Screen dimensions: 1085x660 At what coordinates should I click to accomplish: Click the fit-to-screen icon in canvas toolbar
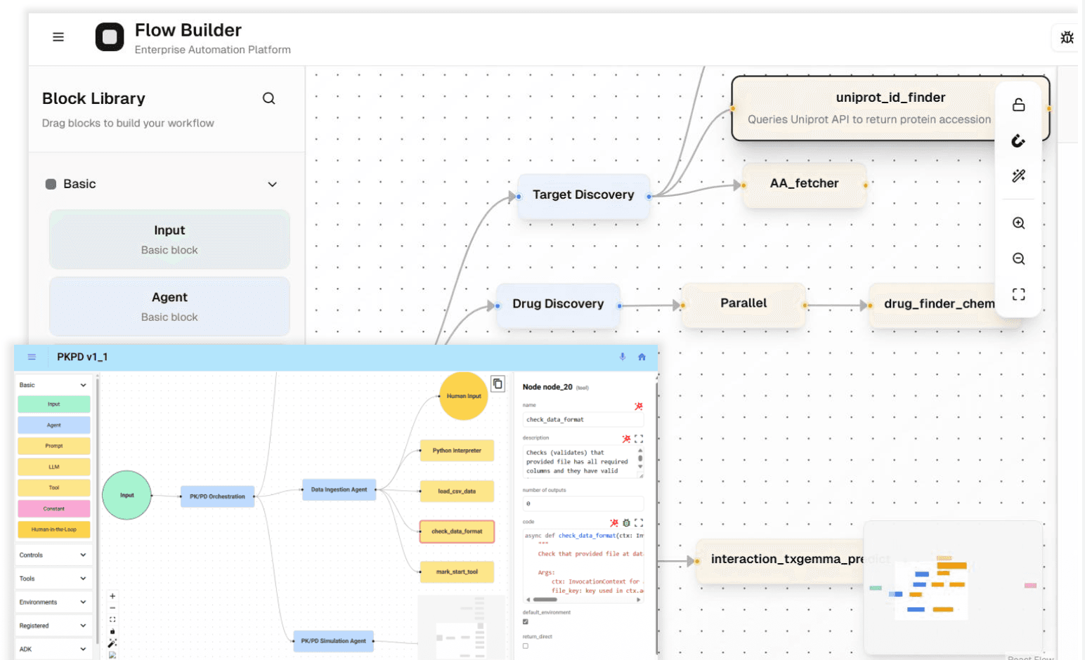point(1018,294)
